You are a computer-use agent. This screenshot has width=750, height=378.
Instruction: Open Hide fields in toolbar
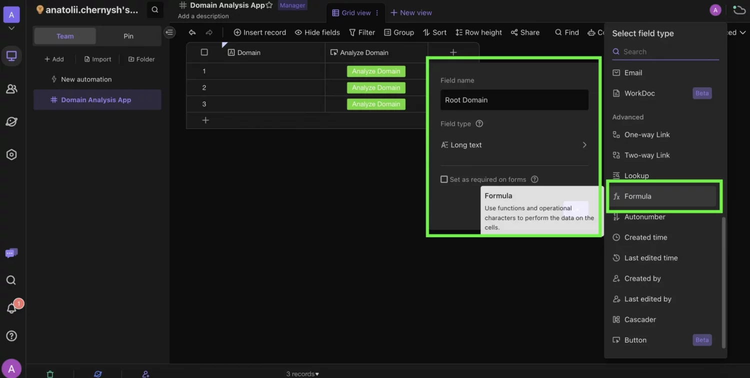317,32
